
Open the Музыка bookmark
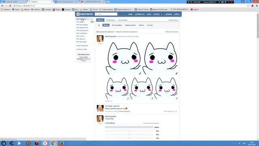coord(66,9)
